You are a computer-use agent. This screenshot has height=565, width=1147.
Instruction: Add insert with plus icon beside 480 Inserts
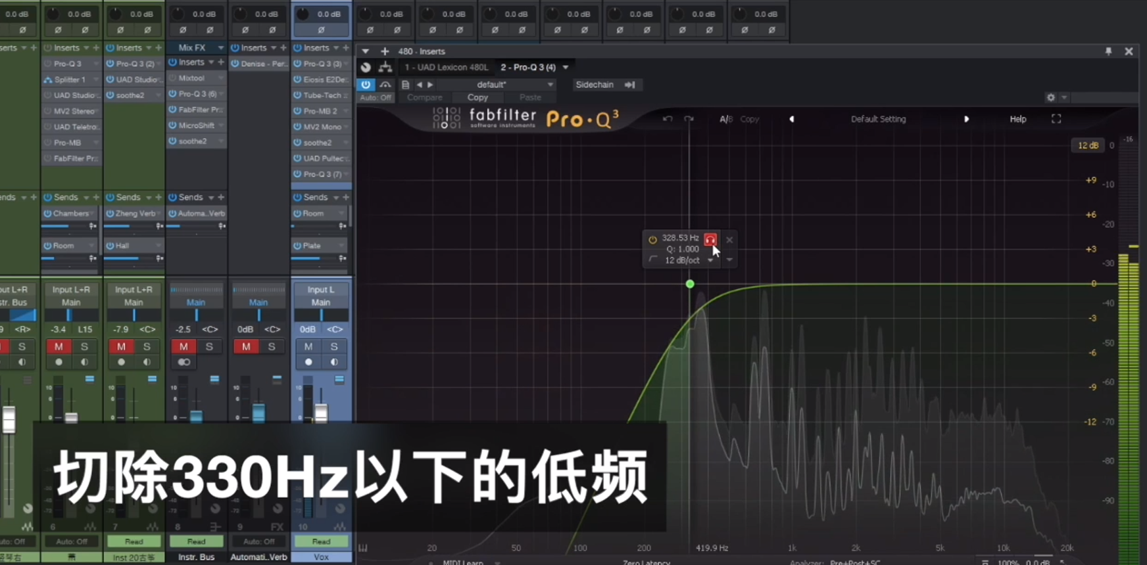point(385,51)
